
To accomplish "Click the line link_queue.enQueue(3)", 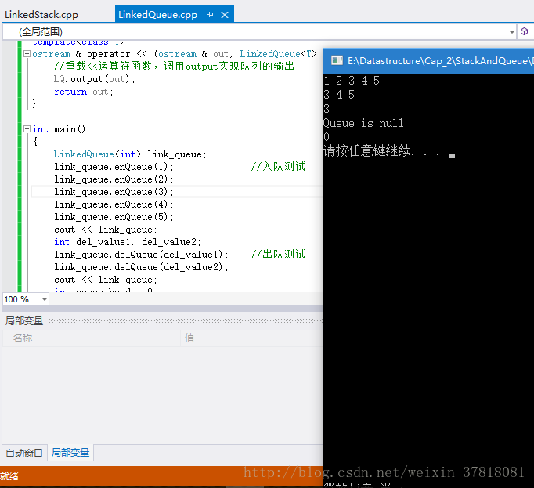I will click(114, 192).
